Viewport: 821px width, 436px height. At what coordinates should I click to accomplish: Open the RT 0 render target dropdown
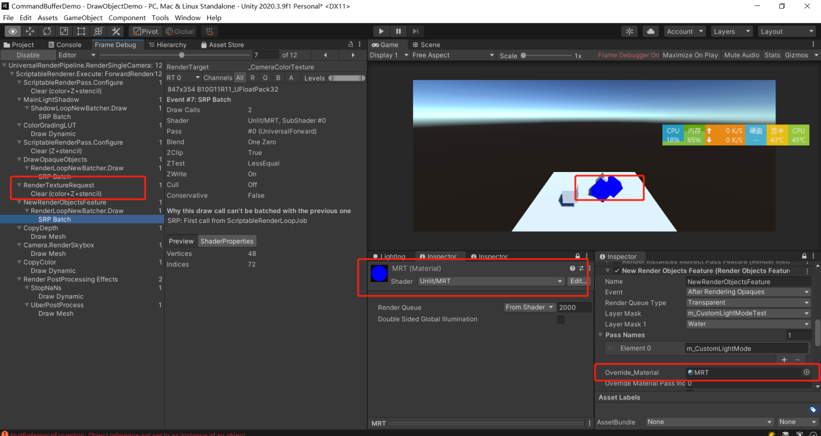click(x=184, y=78)
